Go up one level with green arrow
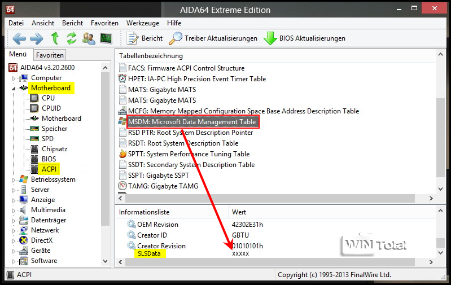 (55, 38)
